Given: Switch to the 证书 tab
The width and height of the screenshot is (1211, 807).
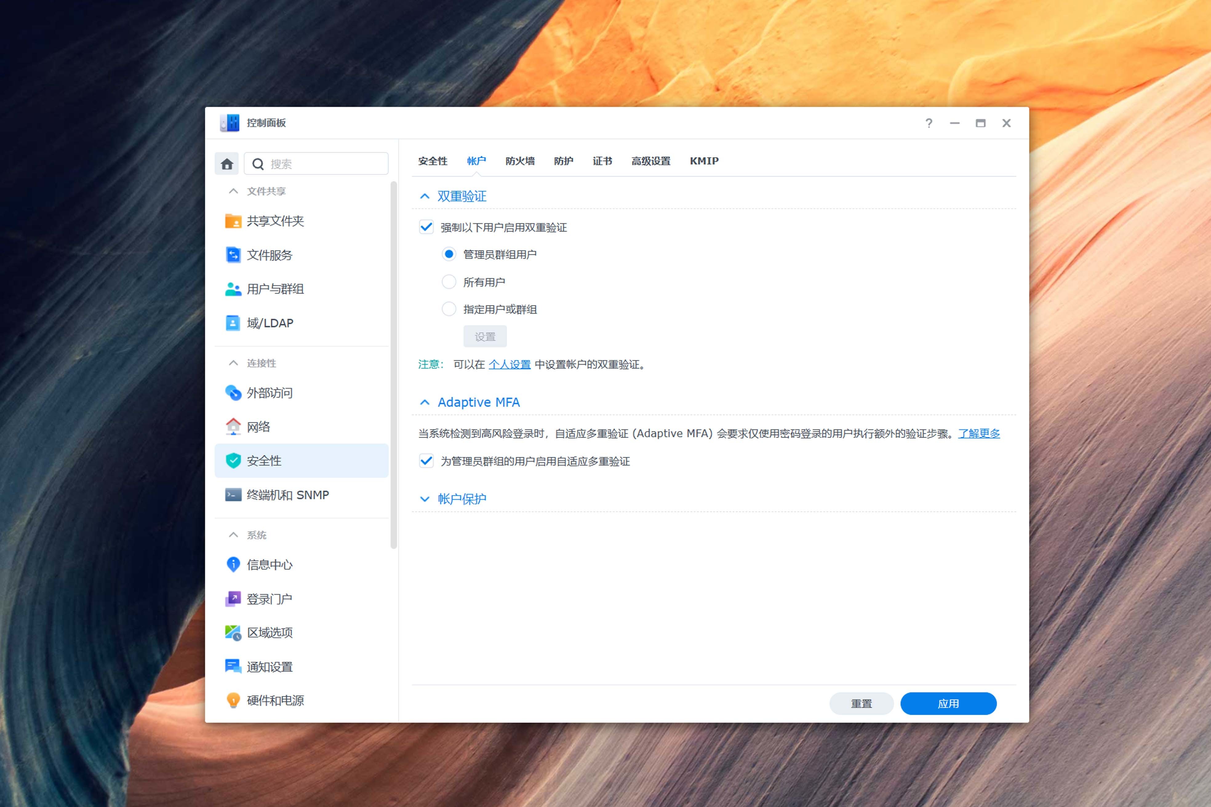Looking at the screenshot, I should 602,161.
